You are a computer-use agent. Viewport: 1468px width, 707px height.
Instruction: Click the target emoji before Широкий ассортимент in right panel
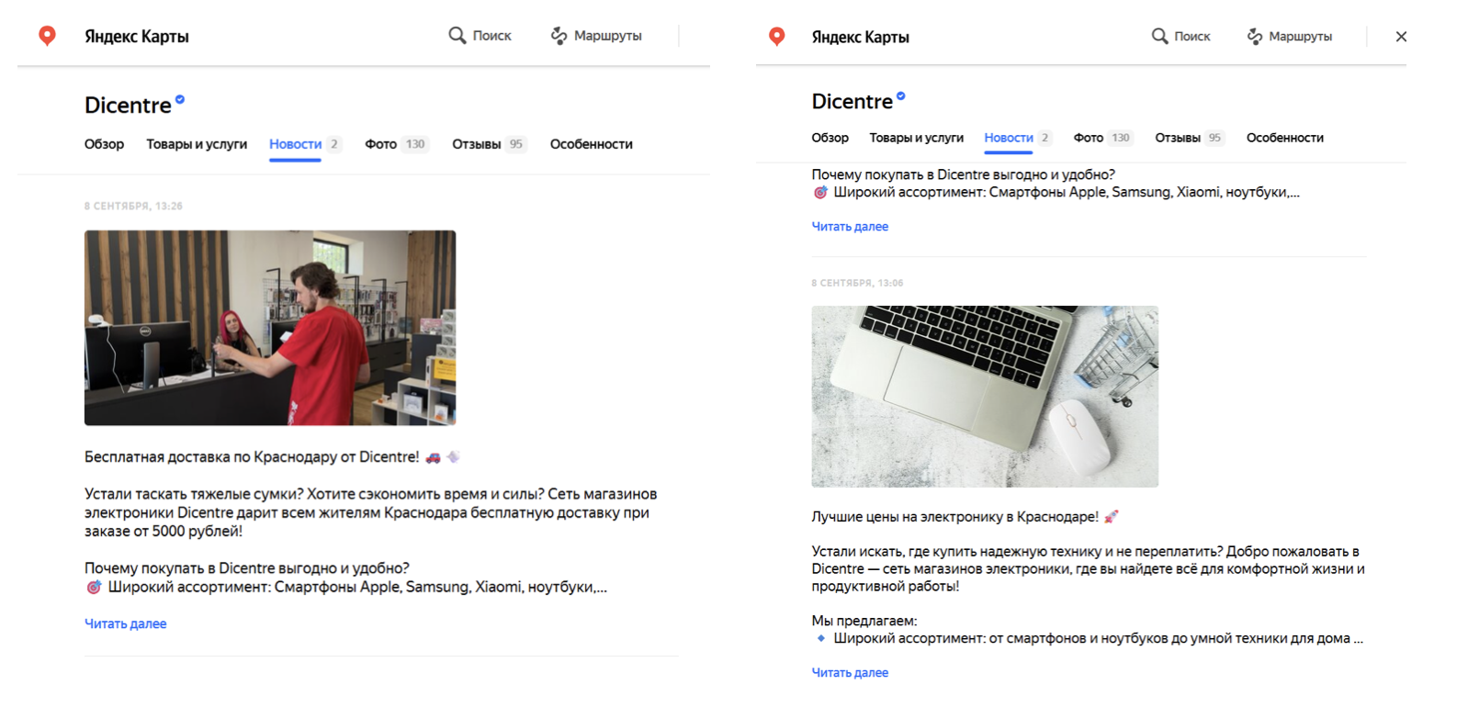[820, 193]
